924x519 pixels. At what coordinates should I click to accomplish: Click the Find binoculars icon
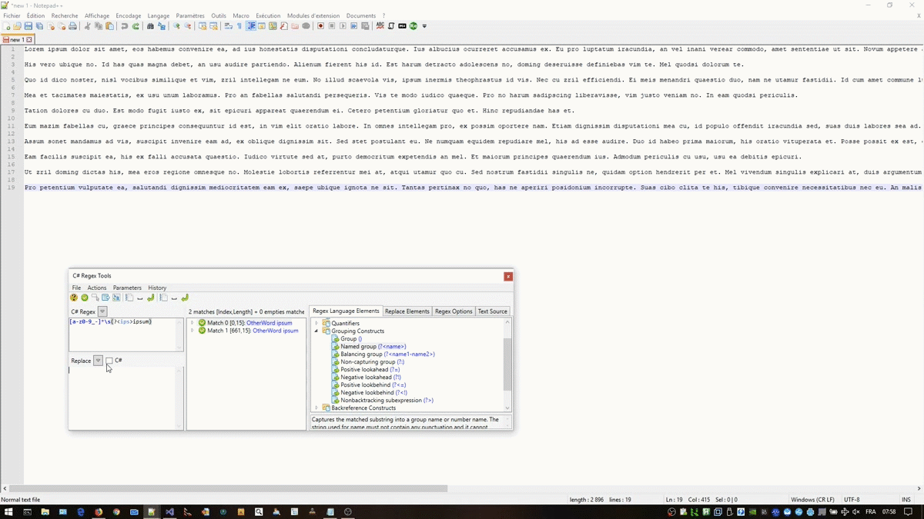(x=150, y=26)
